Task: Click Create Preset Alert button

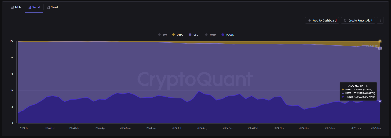Action: point(358,20)
